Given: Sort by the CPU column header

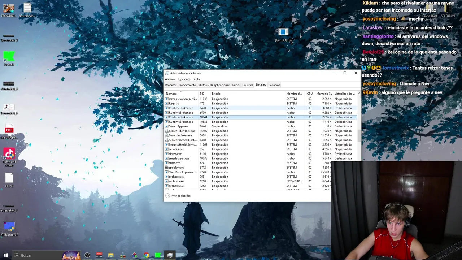Looking at the screenshot, I should click(310, 94).
